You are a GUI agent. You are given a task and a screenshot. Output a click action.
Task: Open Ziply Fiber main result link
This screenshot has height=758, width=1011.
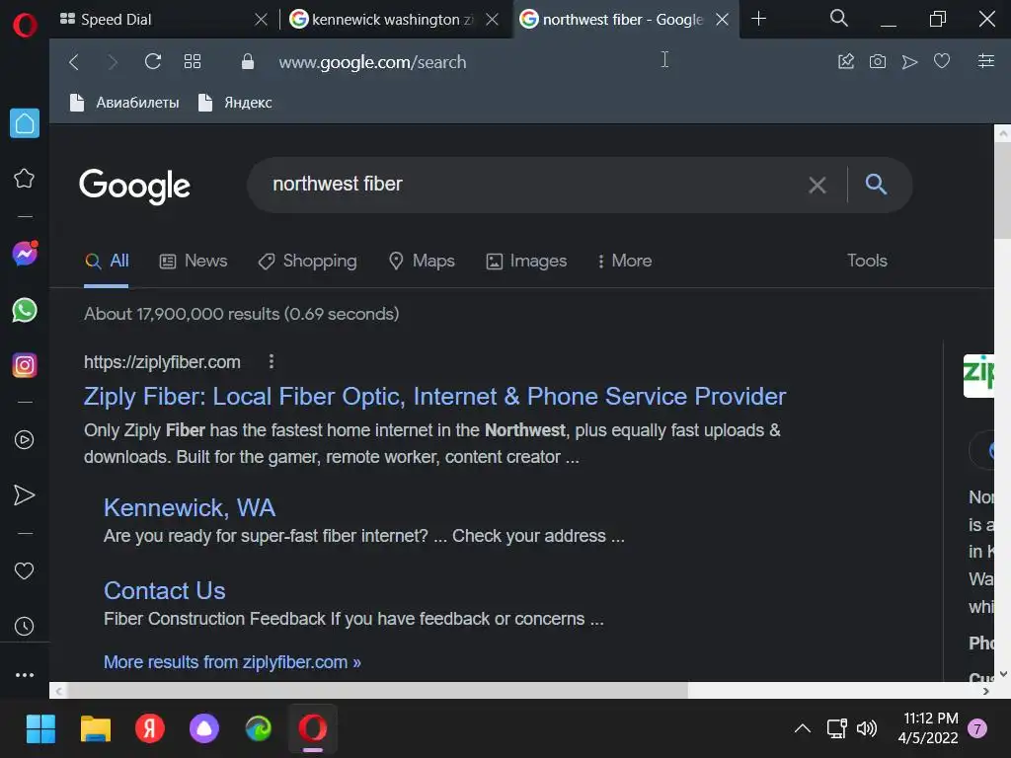click(x=434, y=396)
